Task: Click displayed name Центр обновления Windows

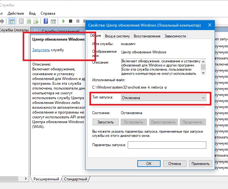Action: click(x=144, y=52)
